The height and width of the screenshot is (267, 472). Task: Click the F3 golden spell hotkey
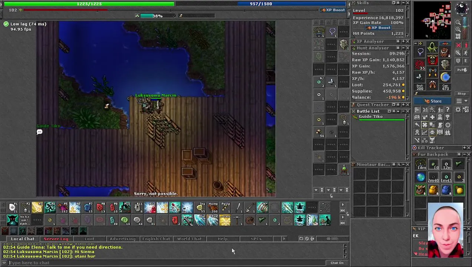pos(37,208)
